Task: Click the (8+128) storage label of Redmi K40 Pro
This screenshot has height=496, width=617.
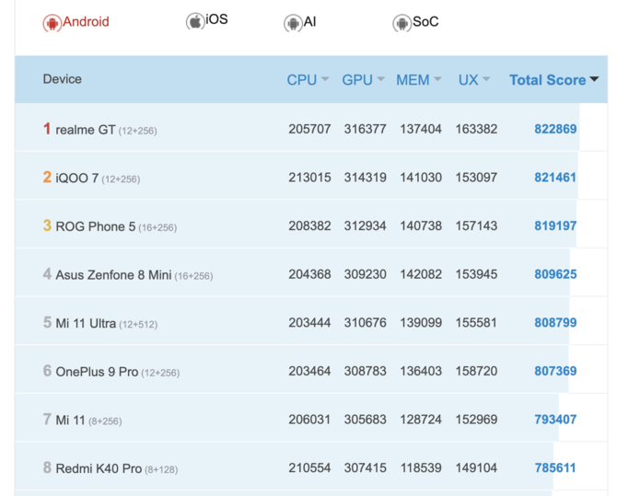Action: click(x=161, y=469)
